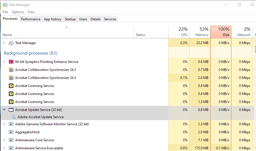Image resolution: width=256 pixels, height=151 pixels.
Task: Switch to the App history tab
Action: [x=52, y=19]
